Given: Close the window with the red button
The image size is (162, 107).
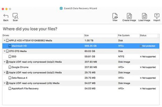Looking at the screenshot, I should pyautogui.click(x=3, y=9).
